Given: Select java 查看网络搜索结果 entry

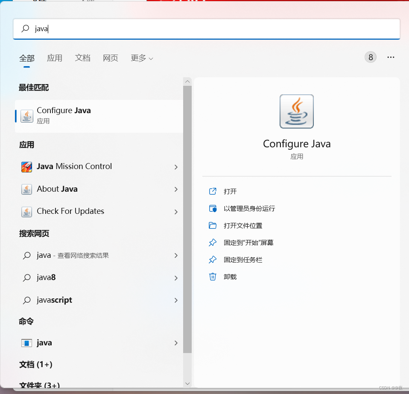Looking at the screenshot, I should click(x=73, y=255).
